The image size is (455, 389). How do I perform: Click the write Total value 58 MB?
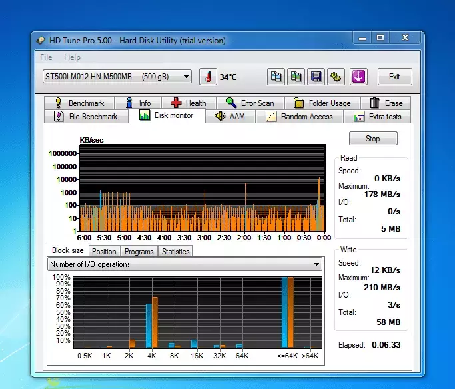388,322
